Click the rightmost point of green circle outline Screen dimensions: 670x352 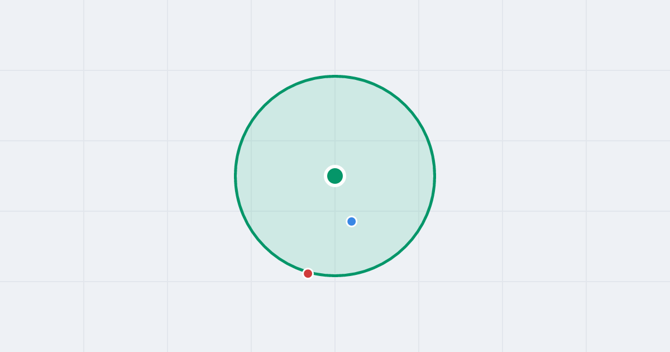pos(434,176)
